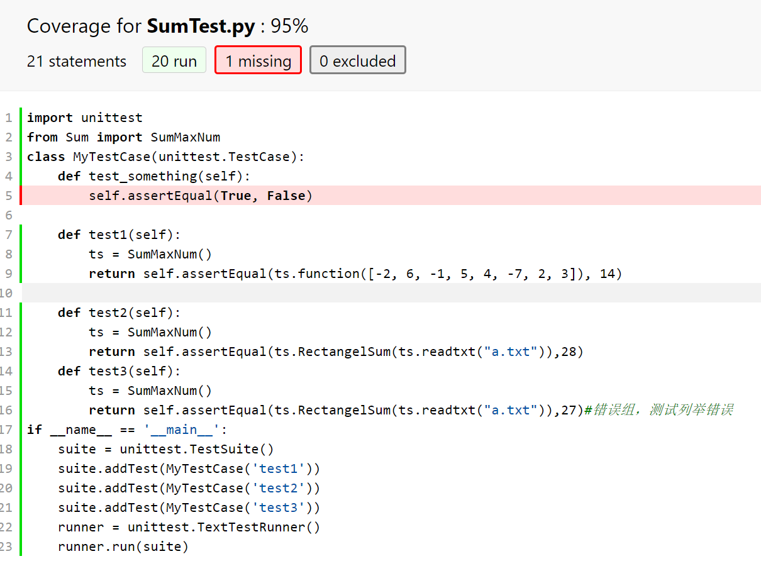Click the "21 statements" summary text
761x566 pixels.
(x=77, y=61)
